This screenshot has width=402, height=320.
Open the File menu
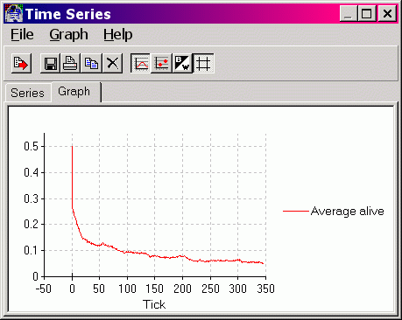pos(22,34)
